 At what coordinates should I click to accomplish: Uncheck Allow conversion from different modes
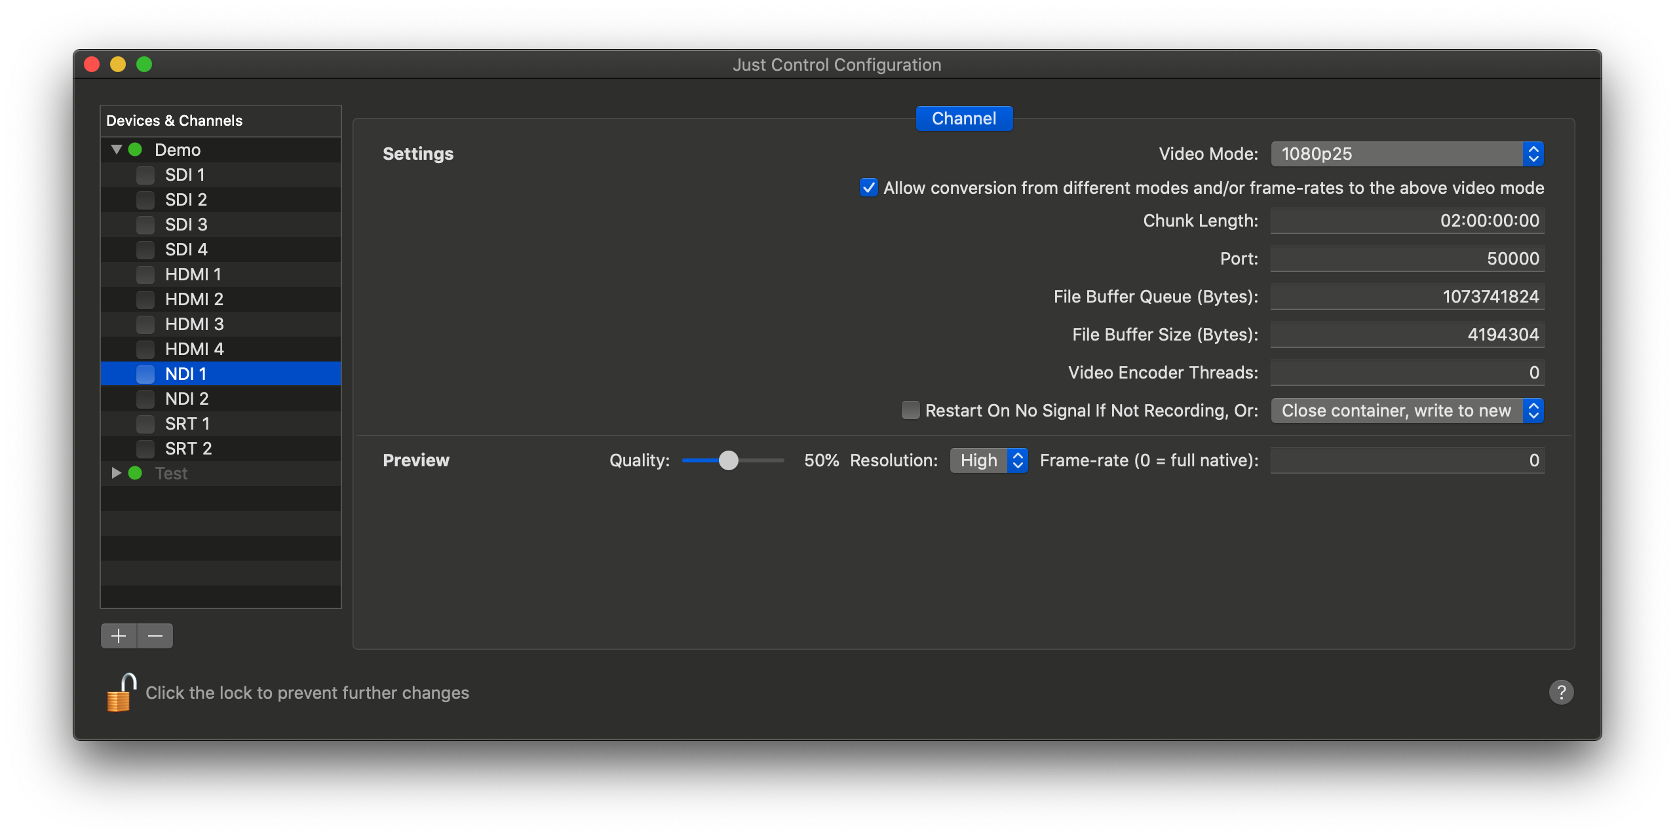tap(868, 188)
